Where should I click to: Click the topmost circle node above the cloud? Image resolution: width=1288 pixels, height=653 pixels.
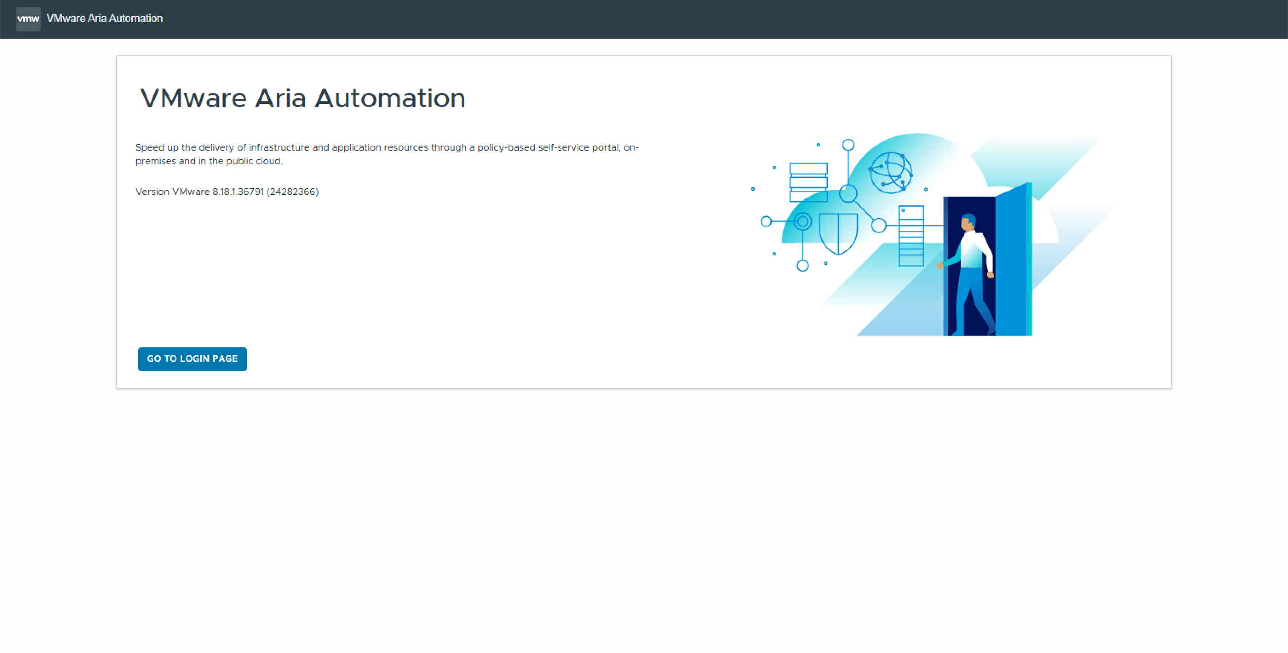click(x=848, y=145)
